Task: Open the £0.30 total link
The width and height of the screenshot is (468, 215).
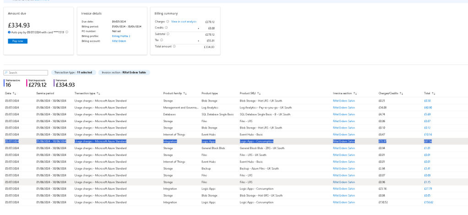Action: coord(427,101)
